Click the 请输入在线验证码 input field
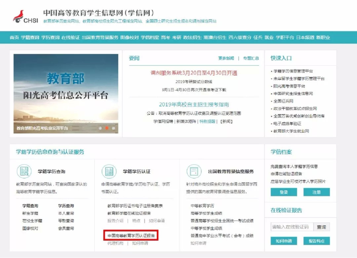Image resolution: width=357 pixels, height=258 pixels. pyautogui.click(x=293, y=227)
